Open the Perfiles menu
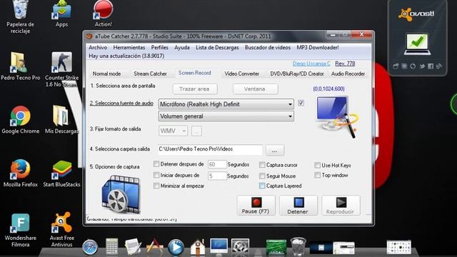 tap(159, 47)
